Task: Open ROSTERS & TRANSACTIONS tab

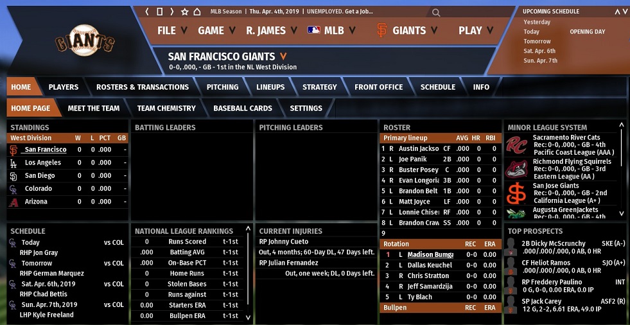Action: [x=142, y=87]
